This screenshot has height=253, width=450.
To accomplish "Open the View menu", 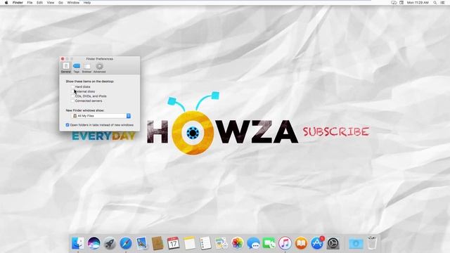I will tap(51, 3).
